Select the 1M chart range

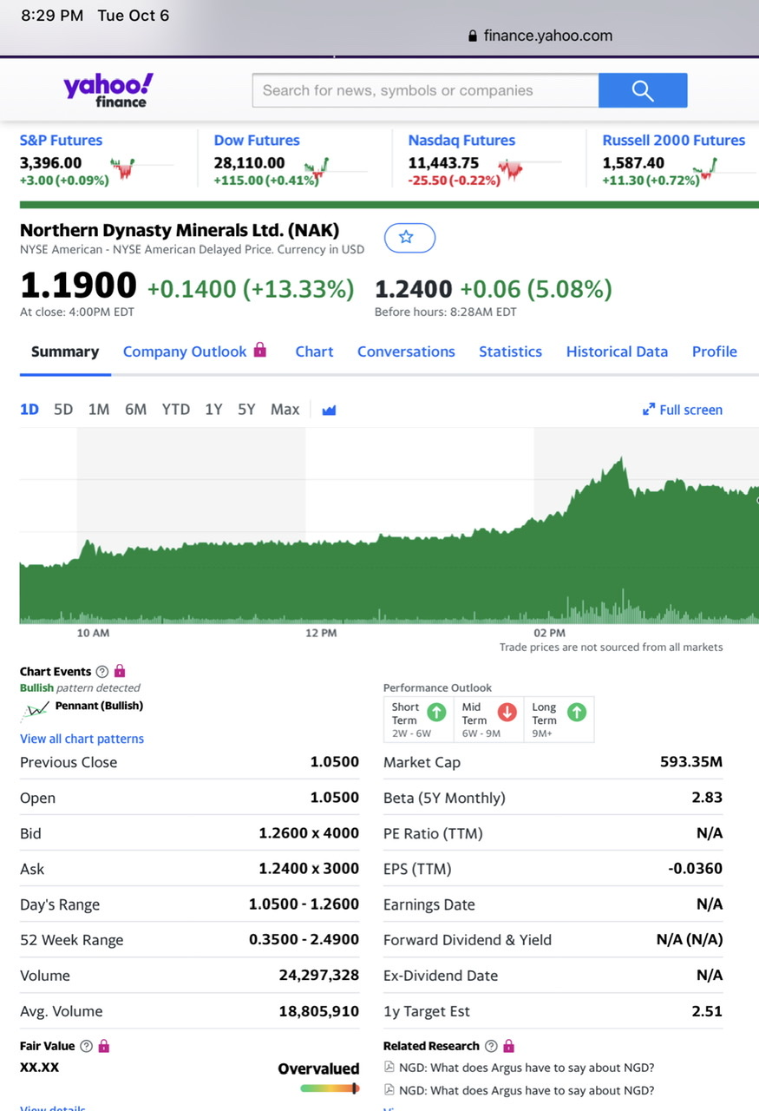pos(99,410)
